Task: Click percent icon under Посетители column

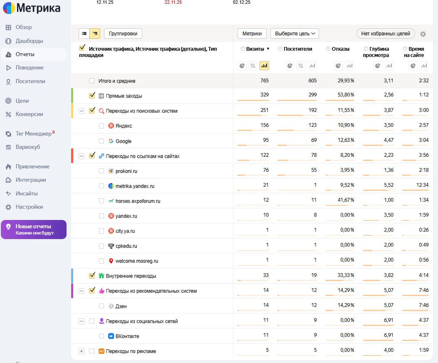Action: point(301,66)
